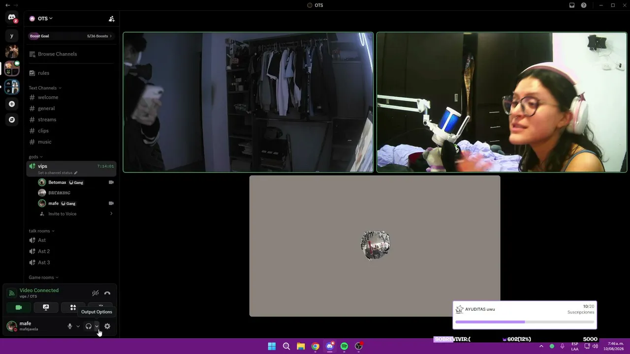Screen dimensions: 630x354
Task: Click Invite to Voice
Action: pyautogui.click(x=76, y=214)
